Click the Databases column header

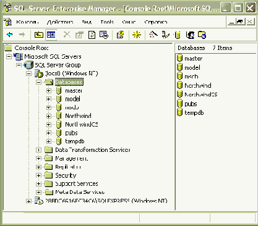point(191,48)
